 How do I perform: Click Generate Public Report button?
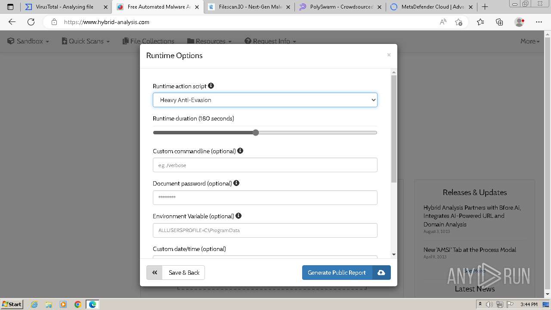(337, 273)
